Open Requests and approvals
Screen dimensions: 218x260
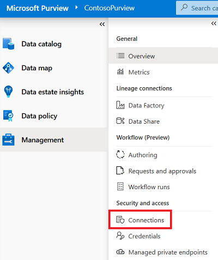[x=163, y=171]
